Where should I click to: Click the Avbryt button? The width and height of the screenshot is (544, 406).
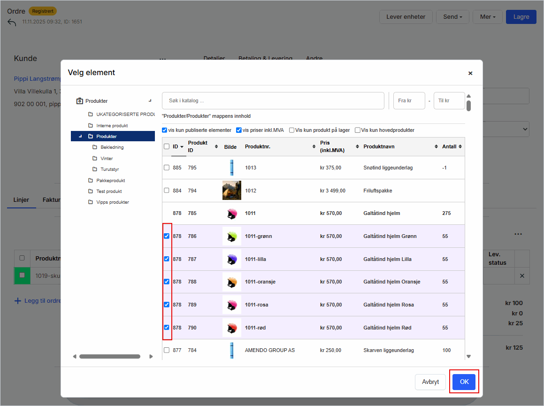pyautogui.click(x=430, y=382)
